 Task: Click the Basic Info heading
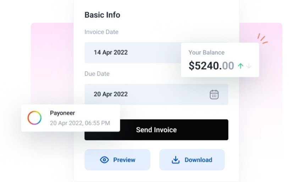[102, 15]
